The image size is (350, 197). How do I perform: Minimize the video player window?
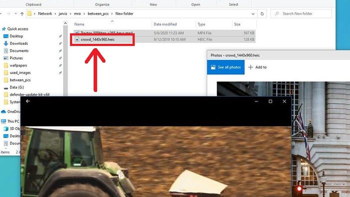(x=256, y=101)
